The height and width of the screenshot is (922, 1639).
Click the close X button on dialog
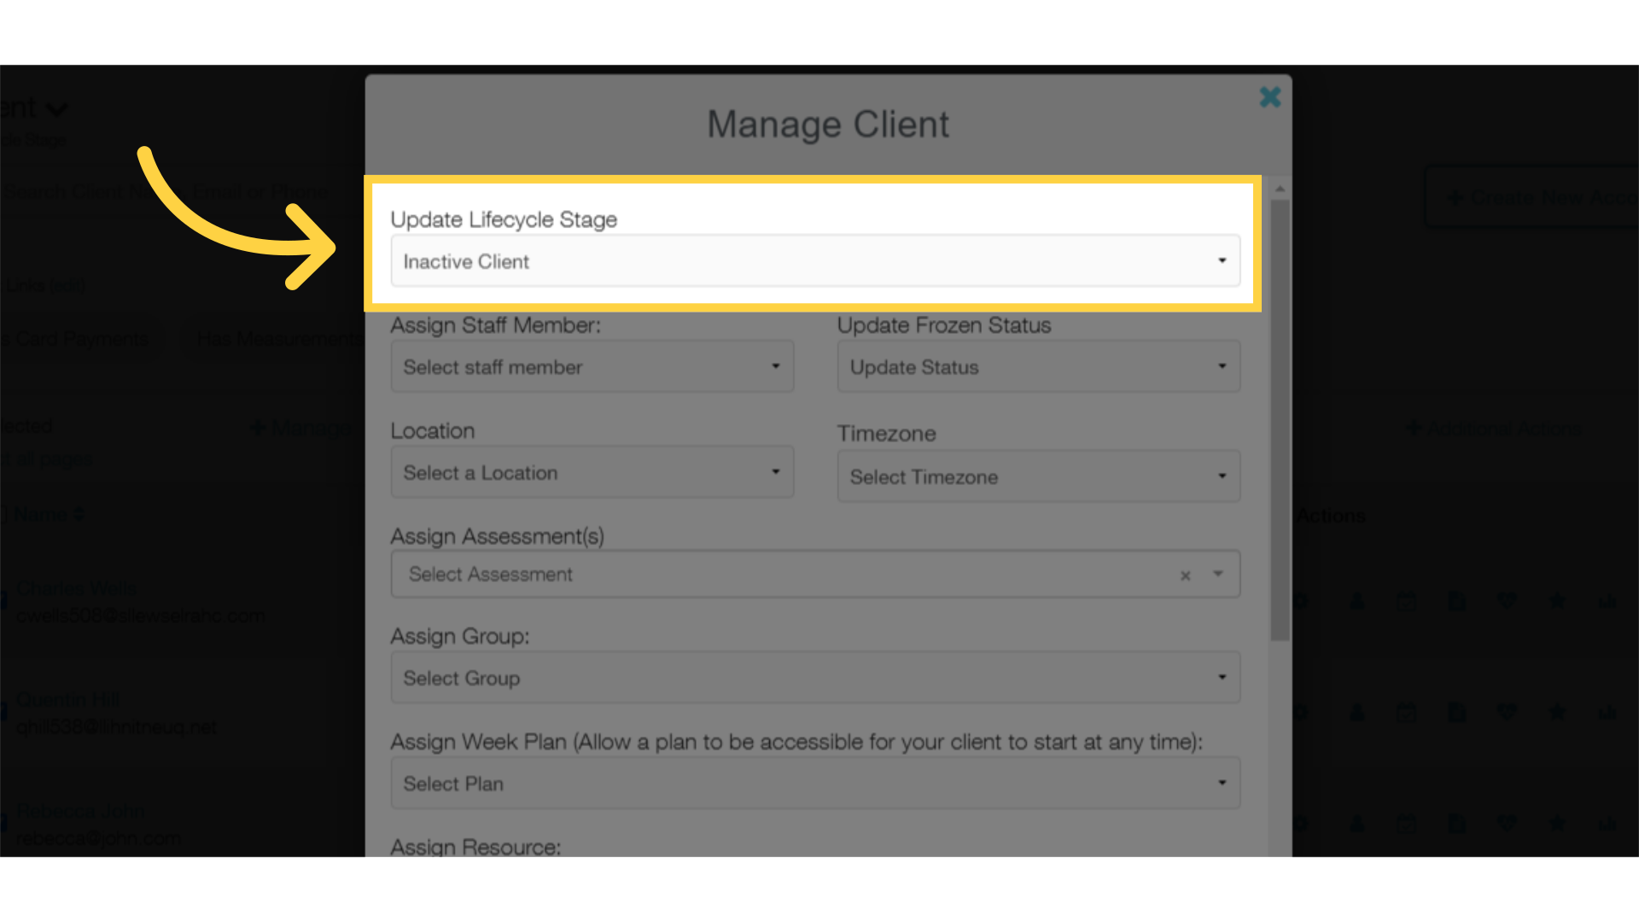[1269, 96]
